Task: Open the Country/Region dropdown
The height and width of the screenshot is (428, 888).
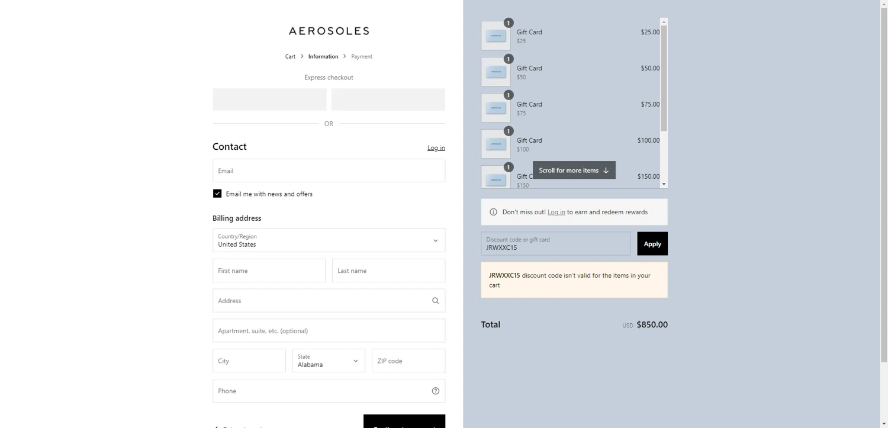Action: coord(329,240)
